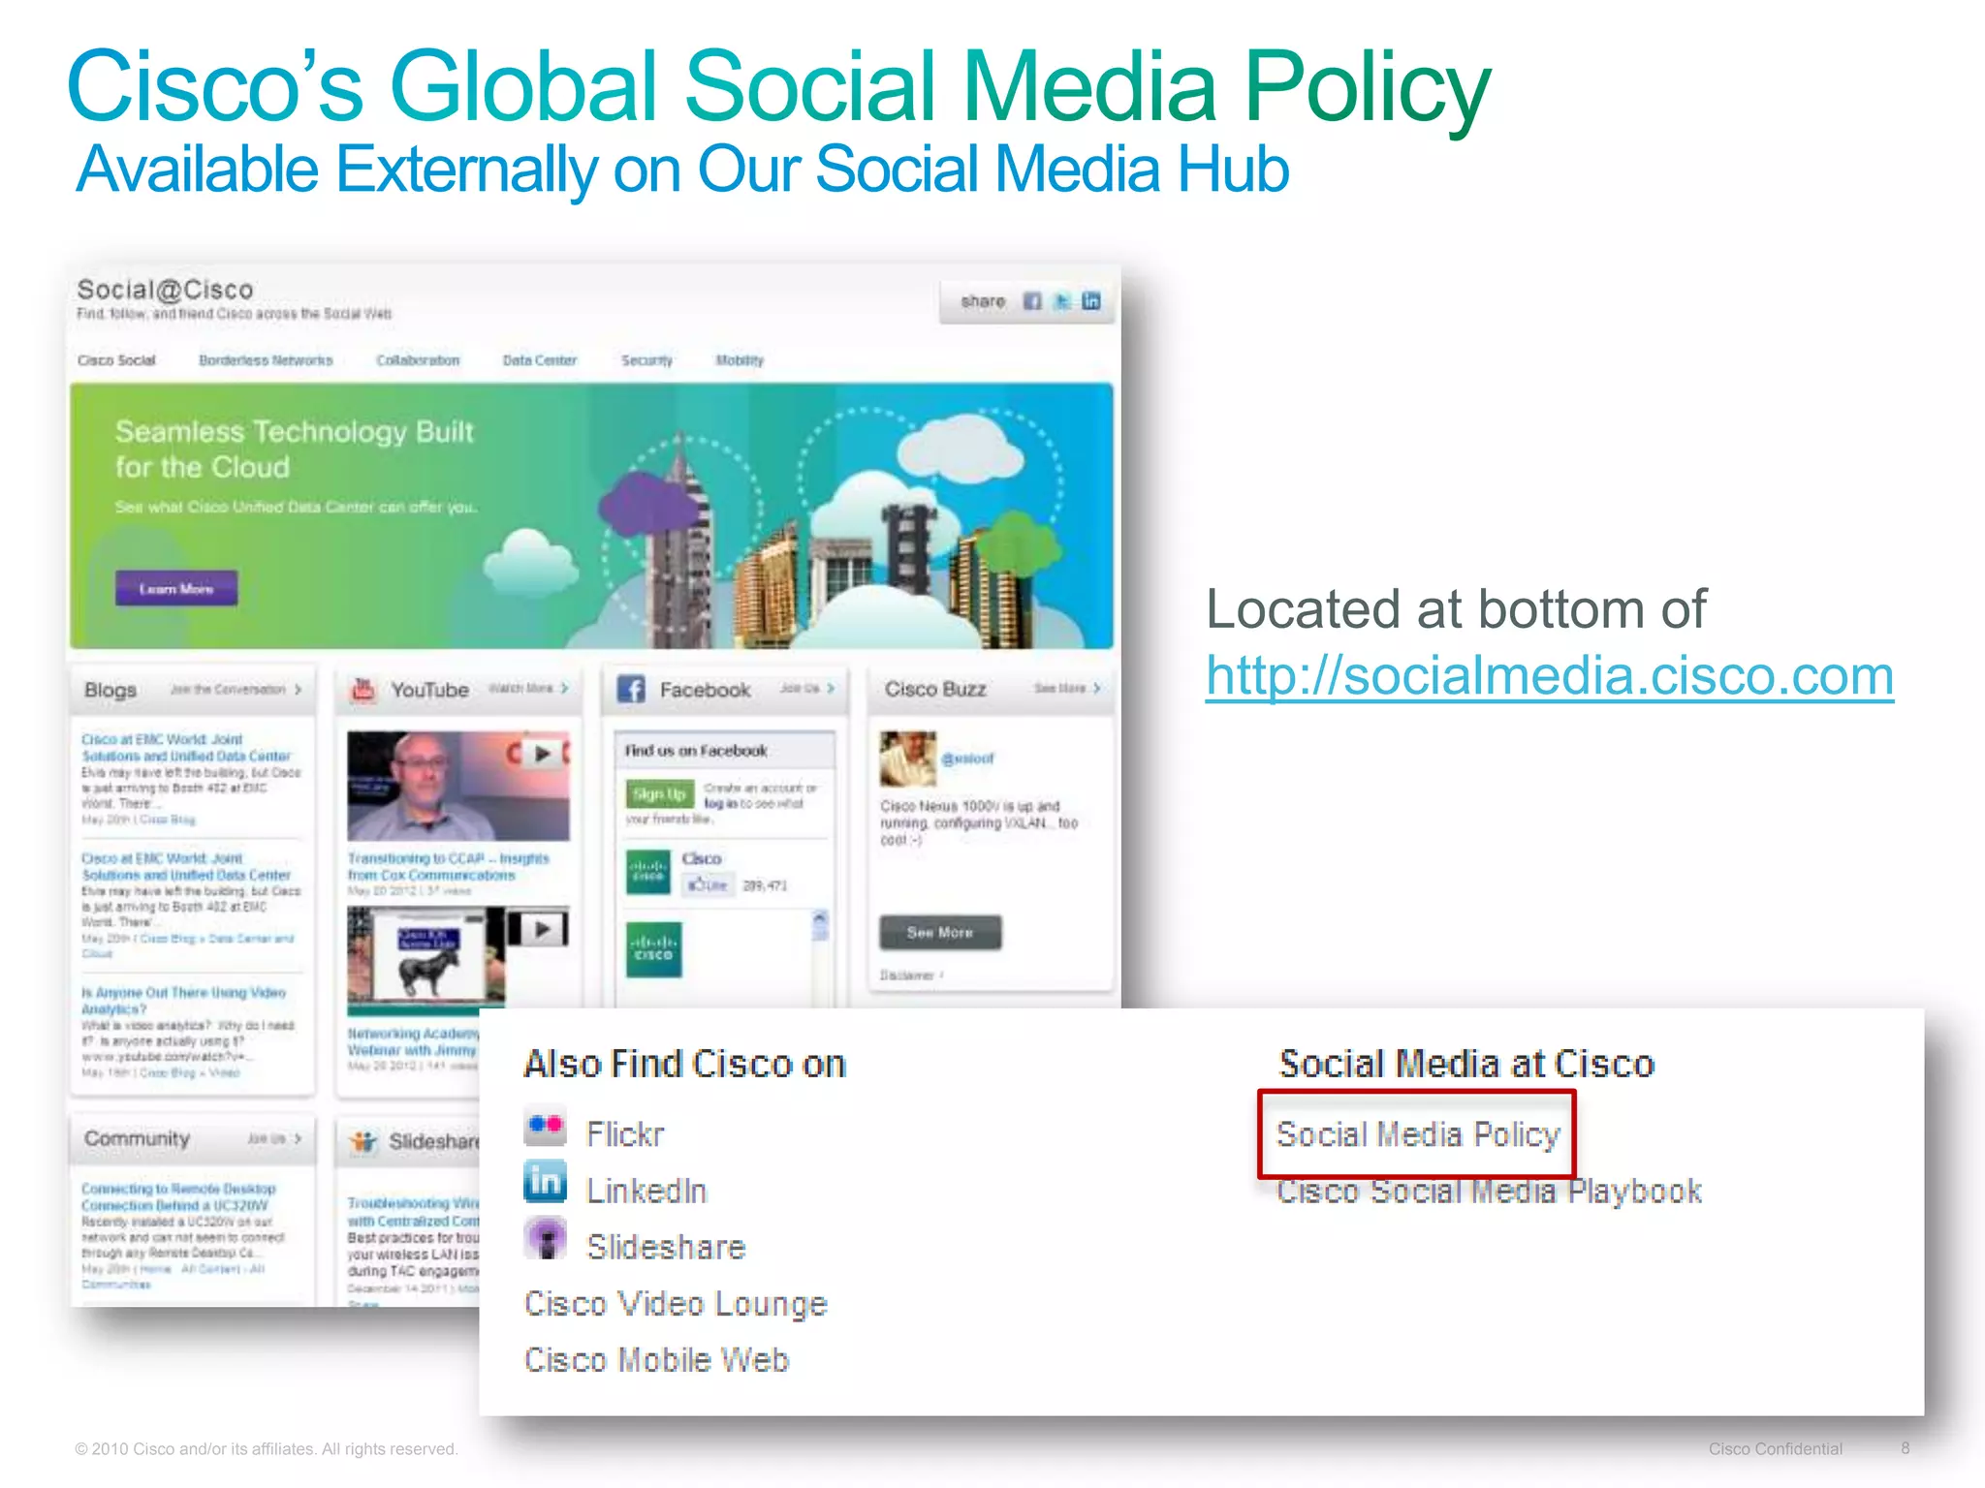Click the Cisco logo in Facebook widget
Screen dimensions: 1985x1488
click(x=648, y=872)
